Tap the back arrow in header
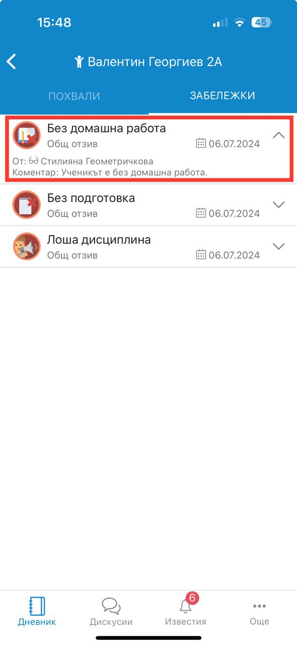Image resolution: width=297 pixels, height=646 pixels. click(12, 62)
